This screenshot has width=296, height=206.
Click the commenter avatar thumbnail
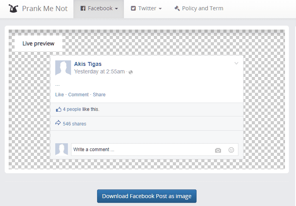coord(62,149)
